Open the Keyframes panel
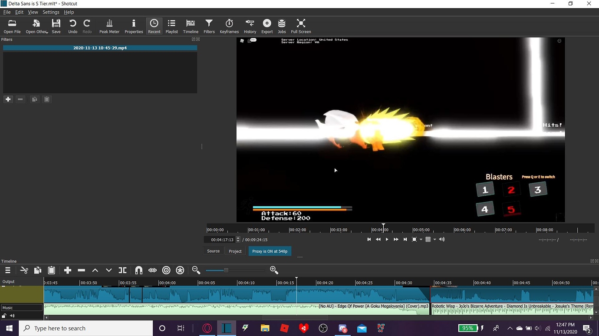This screenshot has width=599, height=336. tap(229, 26)
